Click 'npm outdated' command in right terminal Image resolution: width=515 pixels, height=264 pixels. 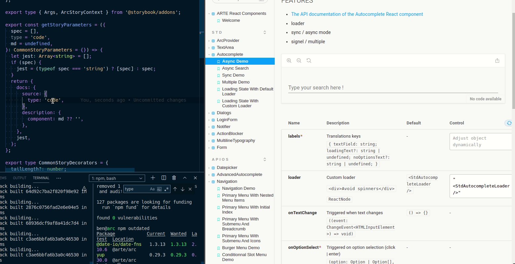pos(134,228)
